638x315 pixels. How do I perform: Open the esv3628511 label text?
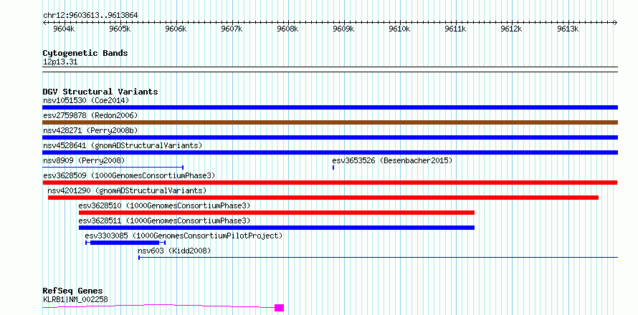pyautogui.click(x=164, y=220)
